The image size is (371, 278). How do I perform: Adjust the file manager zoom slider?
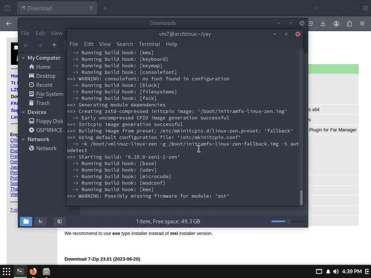click(288, 222)
